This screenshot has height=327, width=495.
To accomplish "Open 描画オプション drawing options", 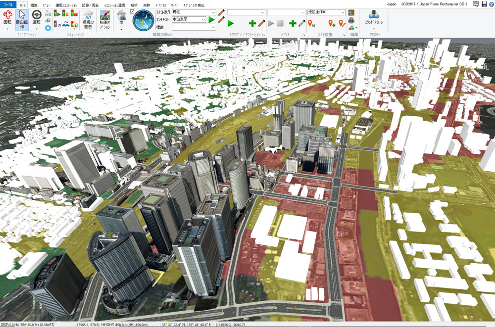I will (105, 20).
